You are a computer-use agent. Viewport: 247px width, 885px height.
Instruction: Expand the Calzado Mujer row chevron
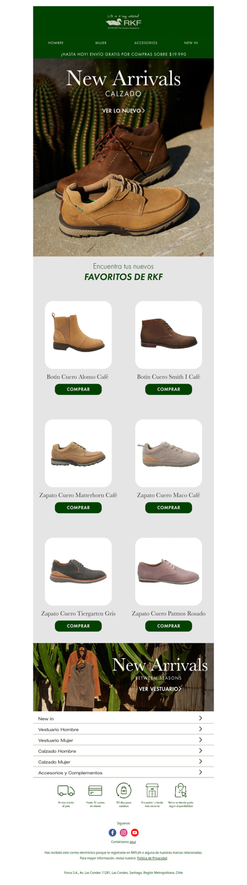click(x=201, y=761)
